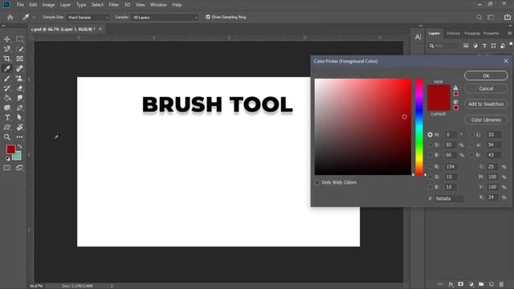
Task: Click the search magnifier in options bar
Action: [x=479, y=17]
